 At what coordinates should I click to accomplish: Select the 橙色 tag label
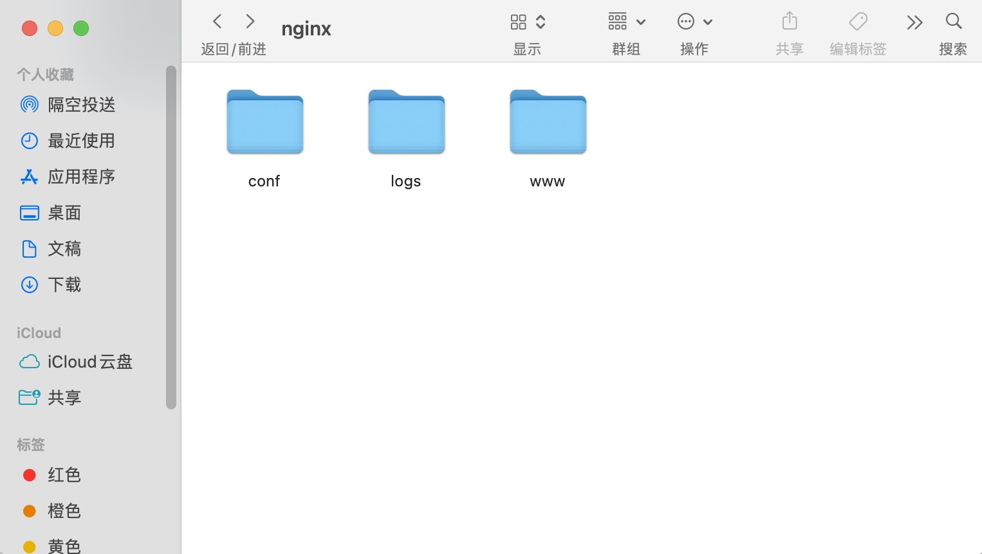point(64,511)
